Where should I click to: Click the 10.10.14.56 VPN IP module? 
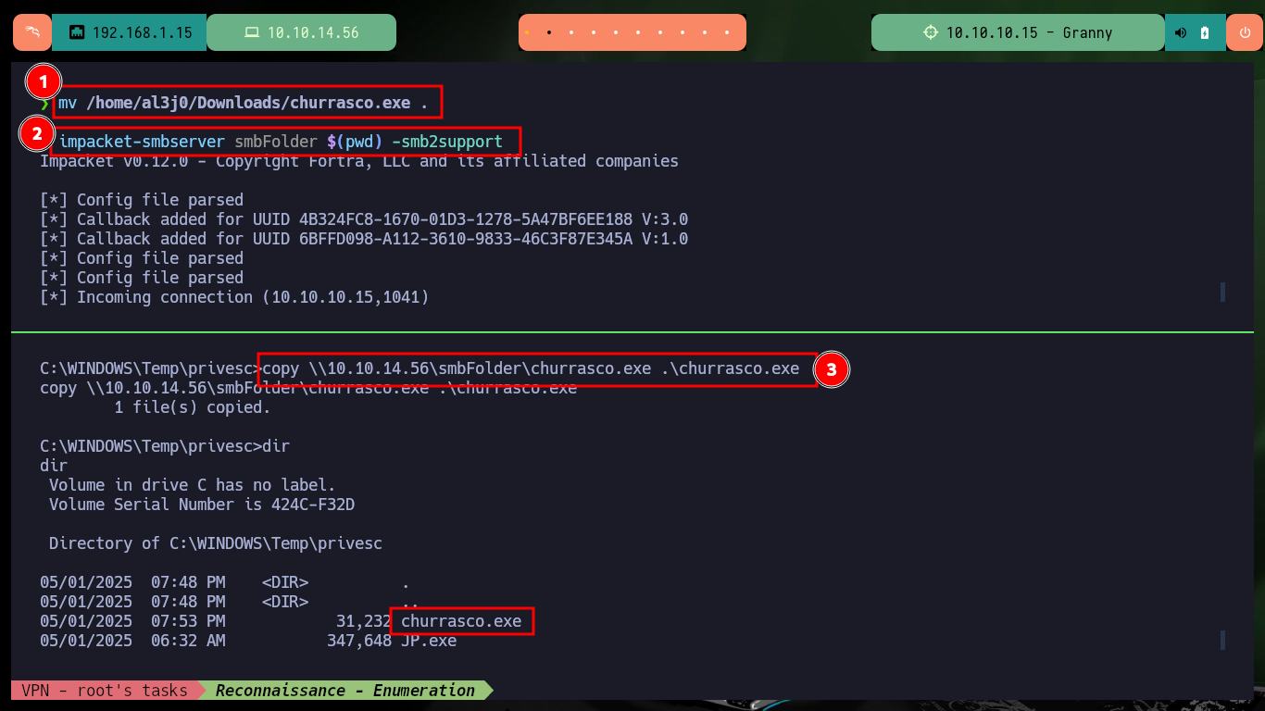[x=301, y=32]
